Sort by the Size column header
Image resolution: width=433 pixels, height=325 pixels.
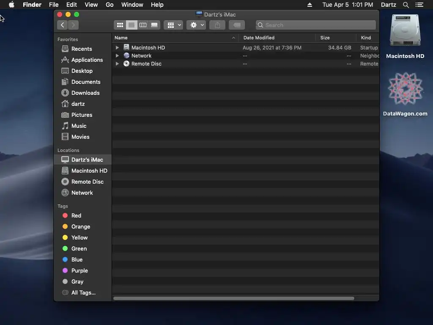336,38
